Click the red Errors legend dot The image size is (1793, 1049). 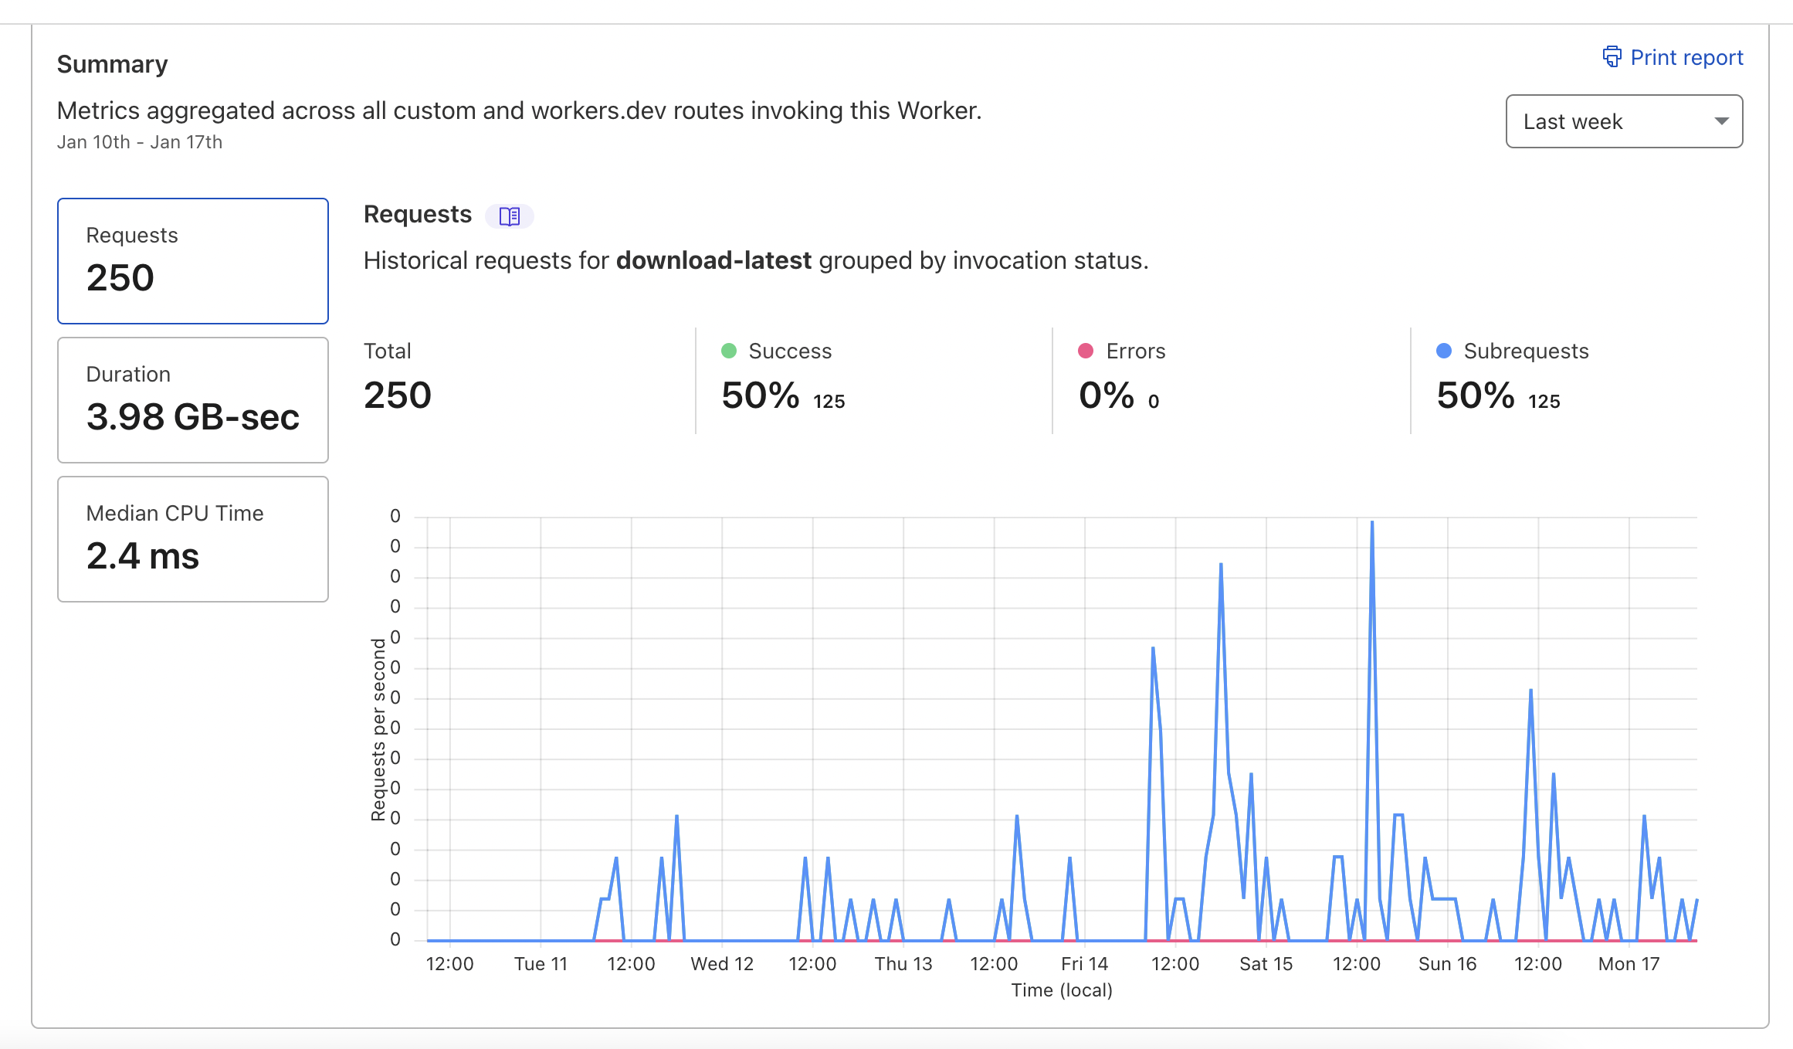point(1086,351)
